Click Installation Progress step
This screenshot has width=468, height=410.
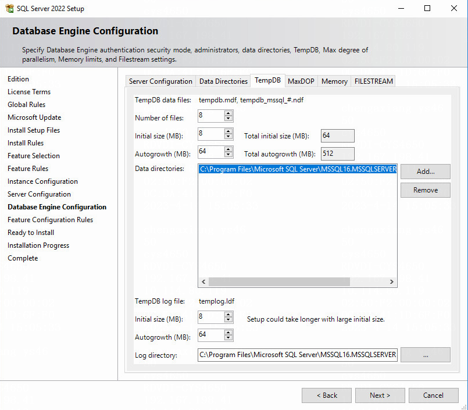point(38,245)
